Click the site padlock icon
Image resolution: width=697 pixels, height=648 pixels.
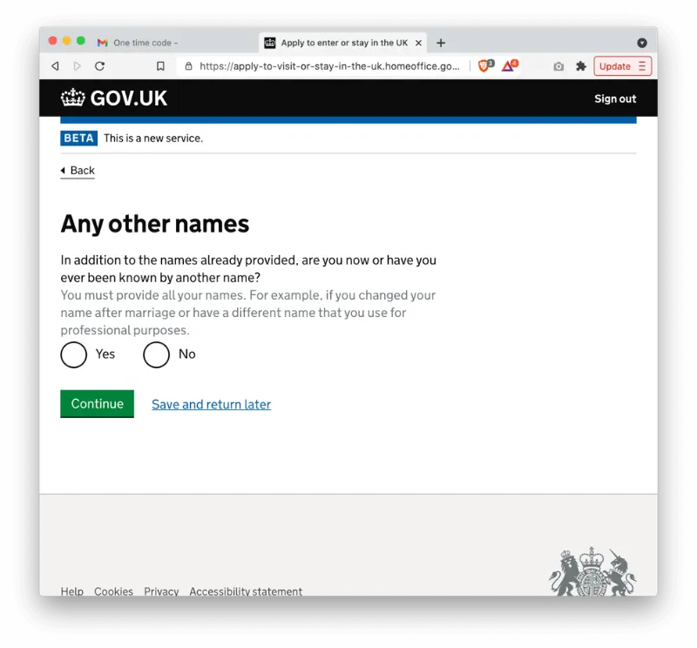pos(189,66)
